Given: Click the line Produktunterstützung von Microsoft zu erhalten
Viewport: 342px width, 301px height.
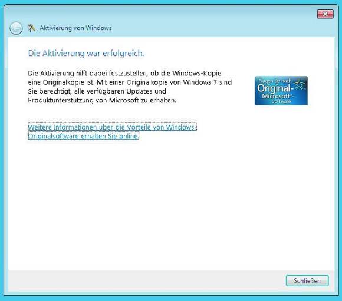Looking at the screenshot, I should pyautogui.click(x=102, y=101).
